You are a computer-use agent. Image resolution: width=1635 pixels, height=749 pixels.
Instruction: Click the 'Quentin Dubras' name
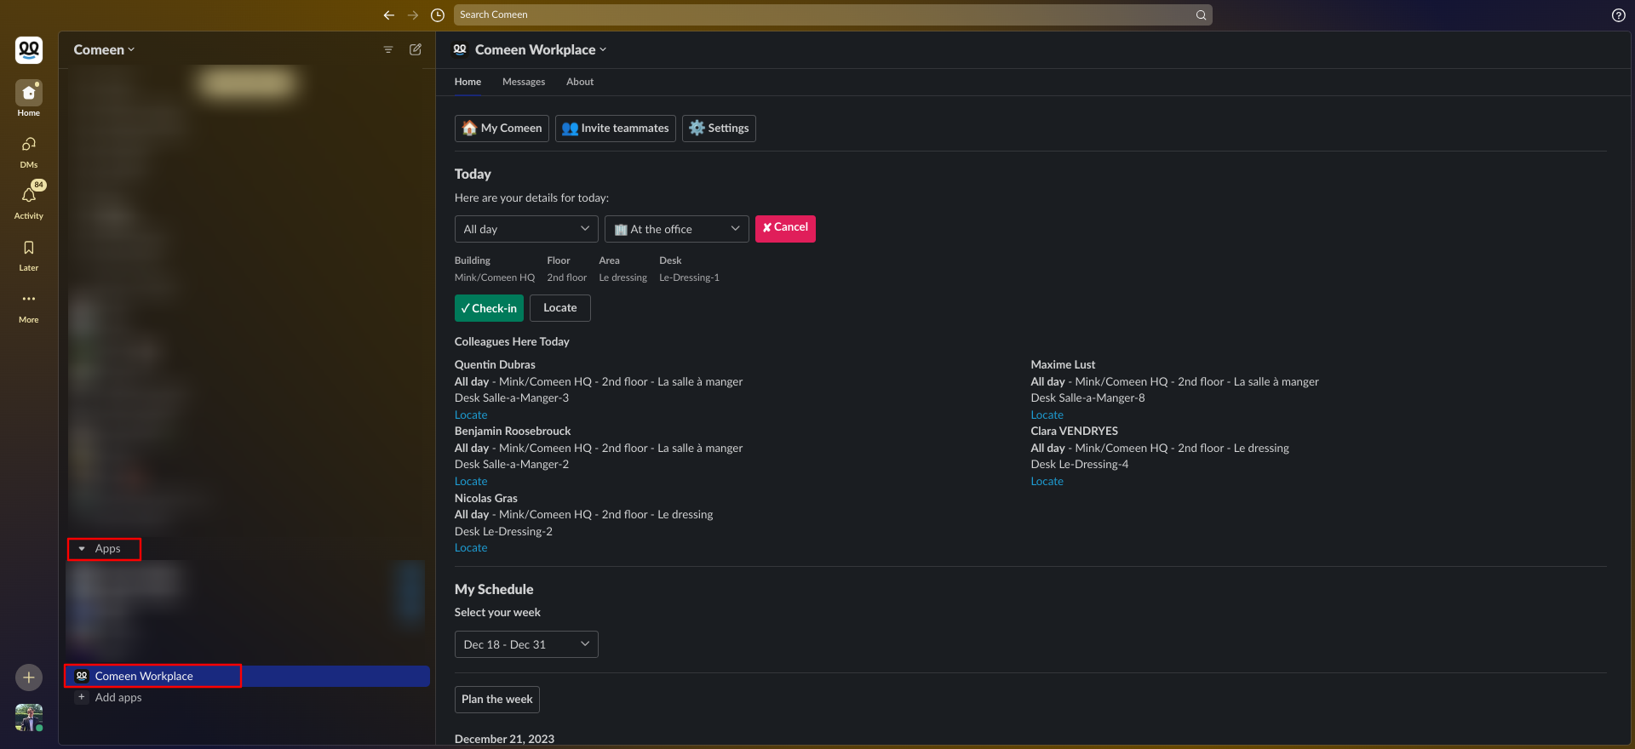tap(495, 365)
